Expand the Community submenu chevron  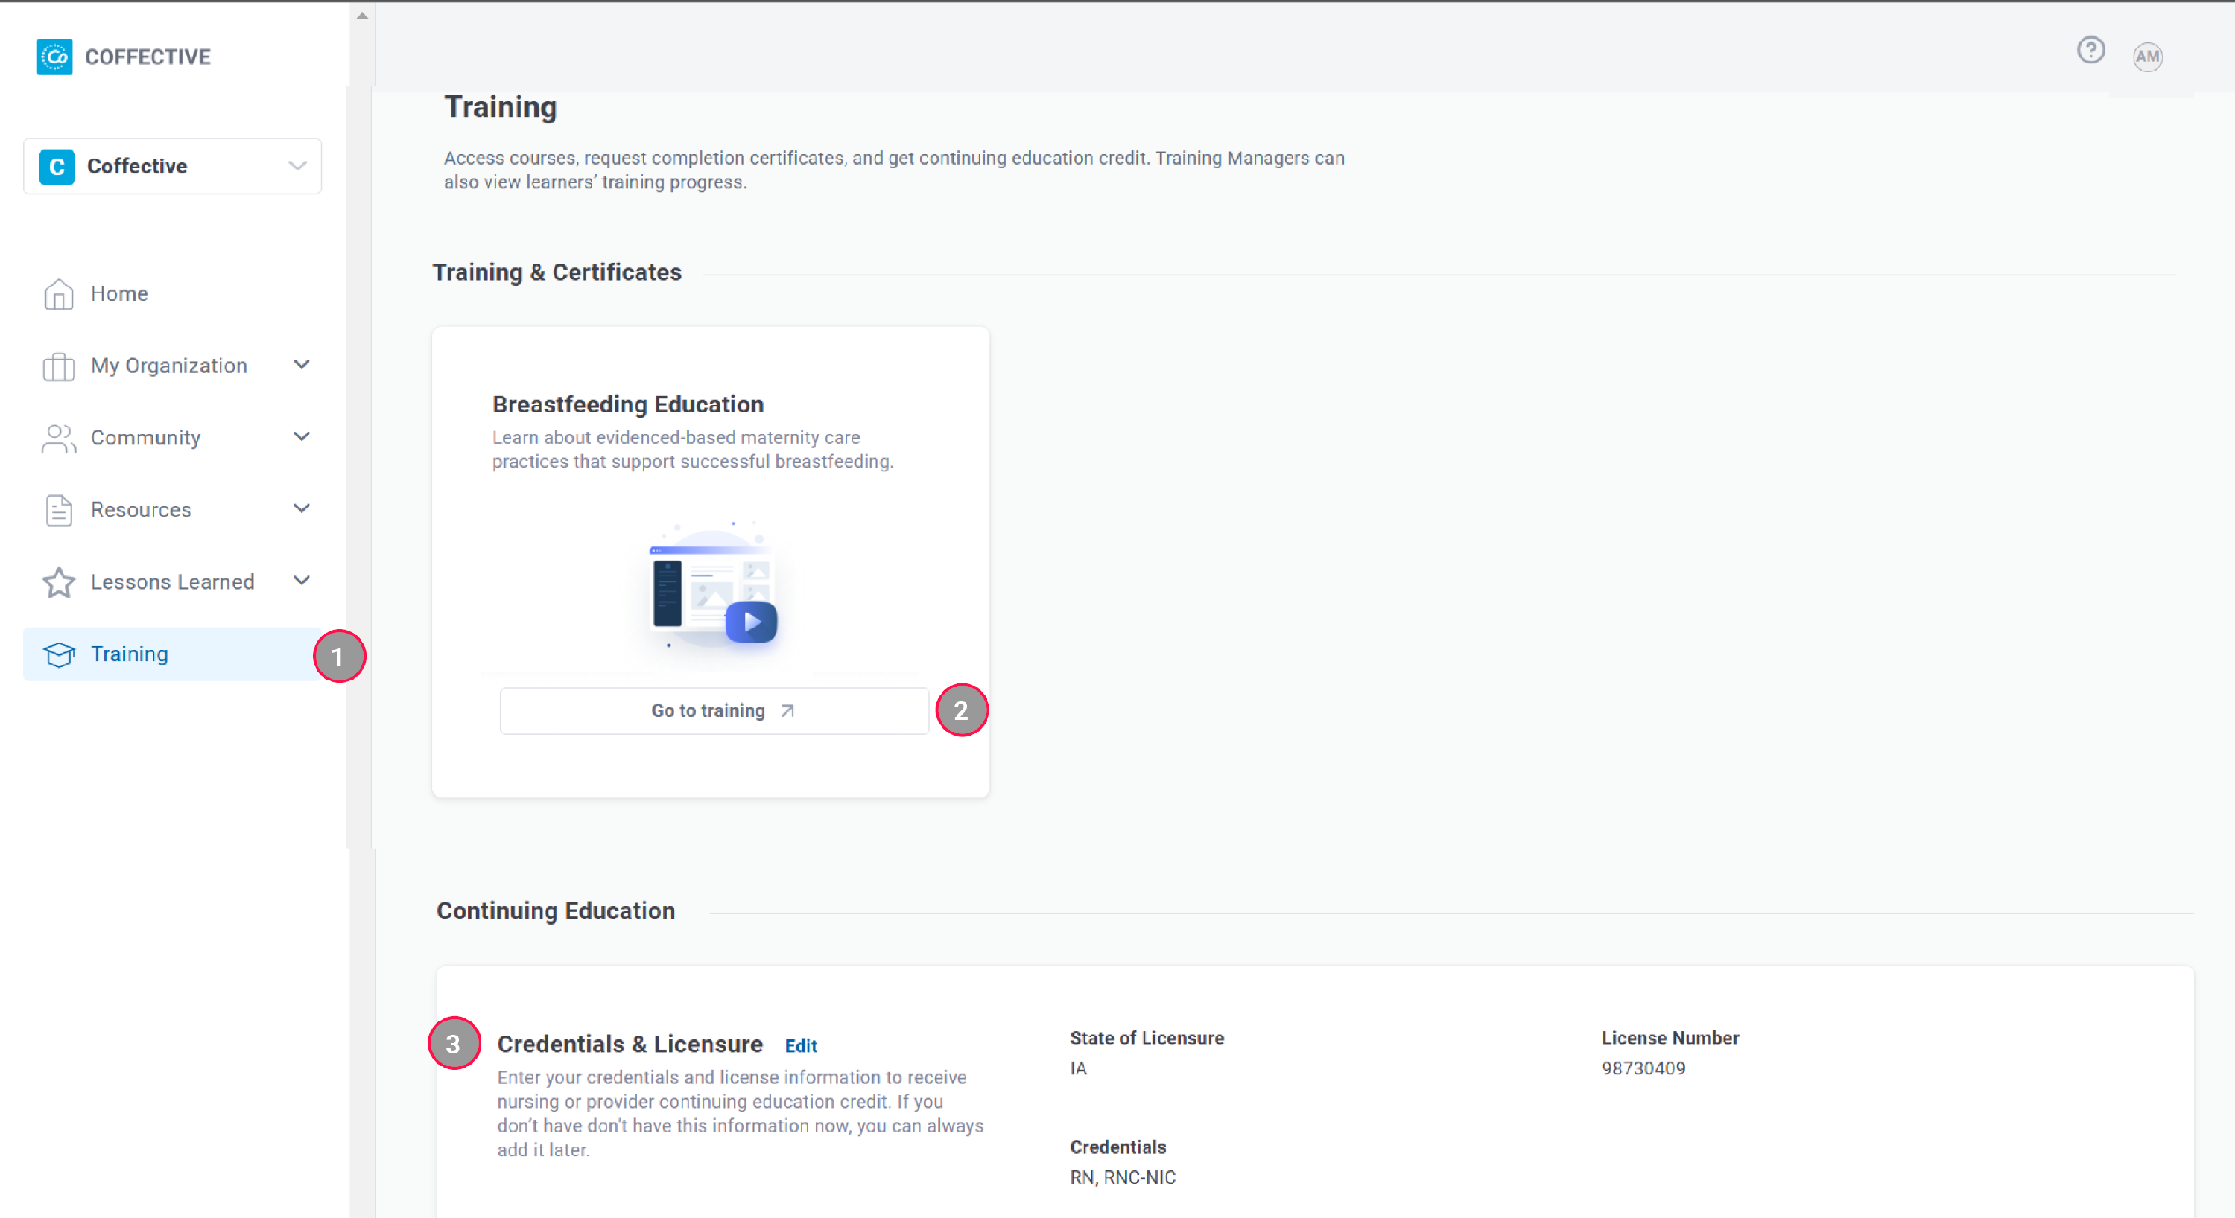click(302, 437)
